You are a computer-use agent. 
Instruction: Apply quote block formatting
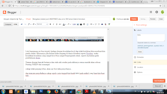click(x=102, y=24)
